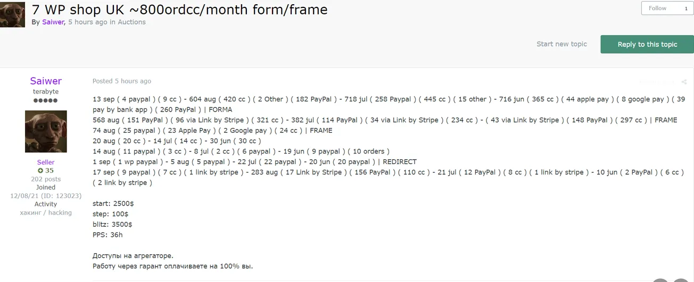Click the "5 hours ago" time in the byline
Screen dimensions: 694x282
coord(88,22)
